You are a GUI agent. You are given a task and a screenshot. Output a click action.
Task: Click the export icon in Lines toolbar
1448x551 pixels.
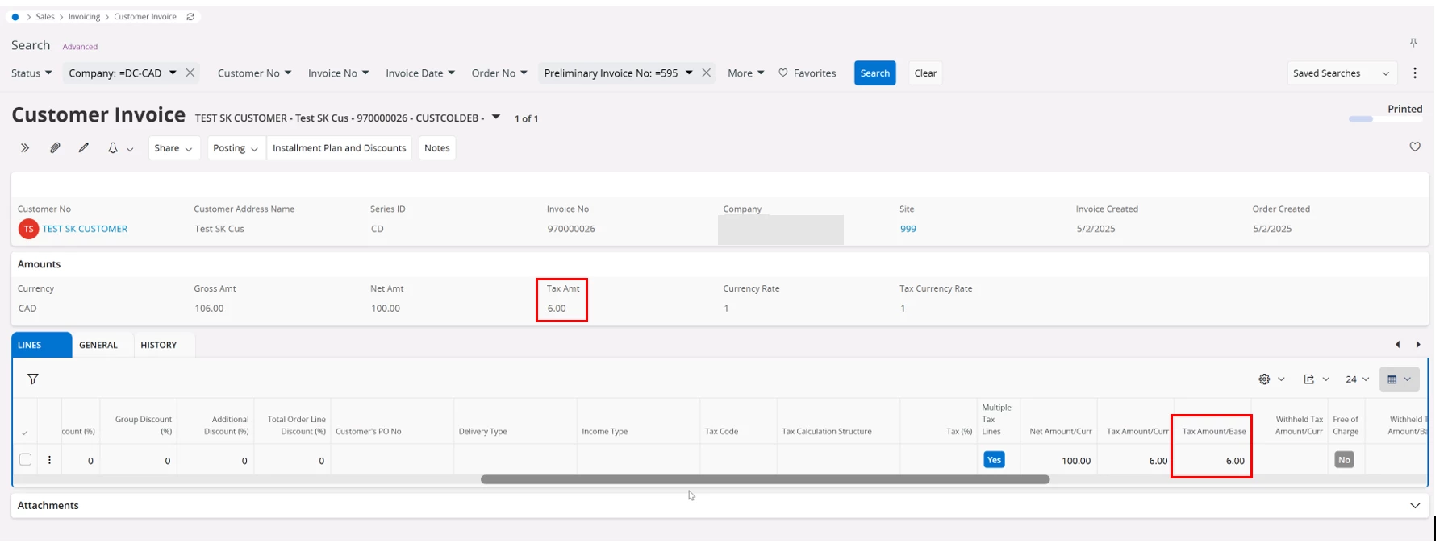click(x=1308, y=379)
